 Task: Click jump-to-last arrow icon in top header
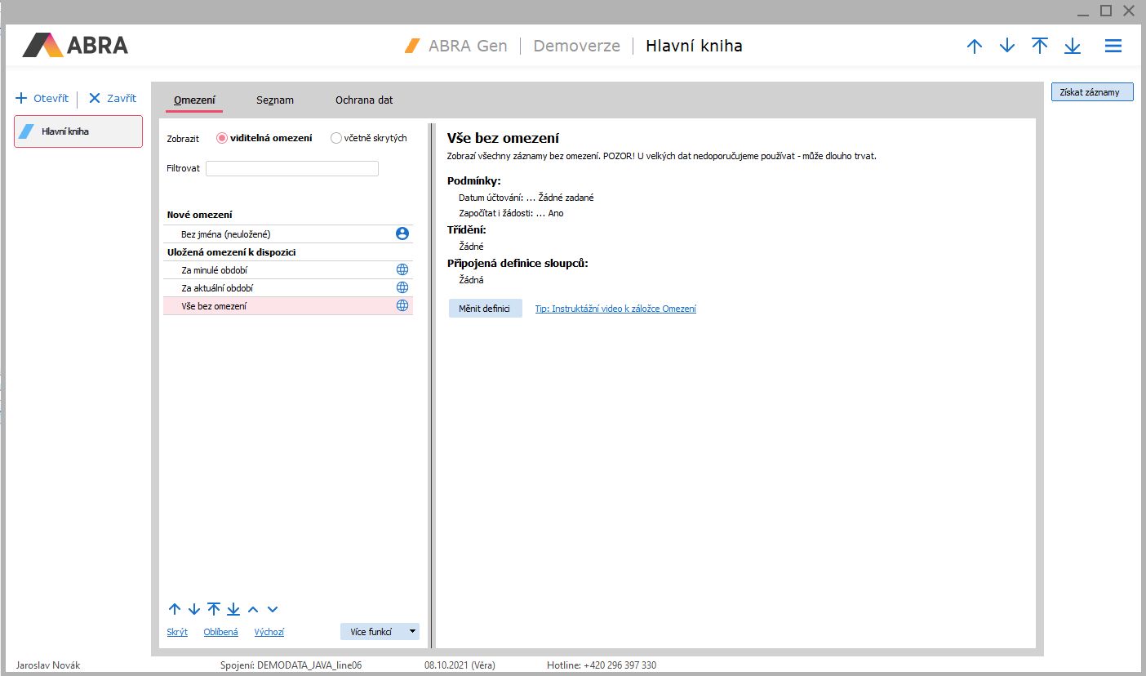pos(1073,47)
